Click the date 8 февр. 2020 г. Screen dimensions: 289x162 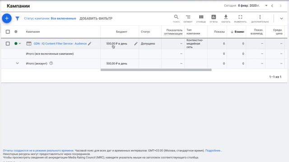[249, 6]
